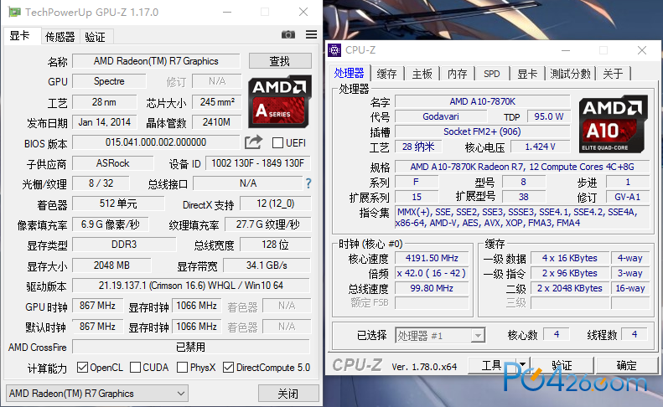Click the shaders 512 单元 value
The height and width of the screenshot is (407, 663).
click(118, 203)
